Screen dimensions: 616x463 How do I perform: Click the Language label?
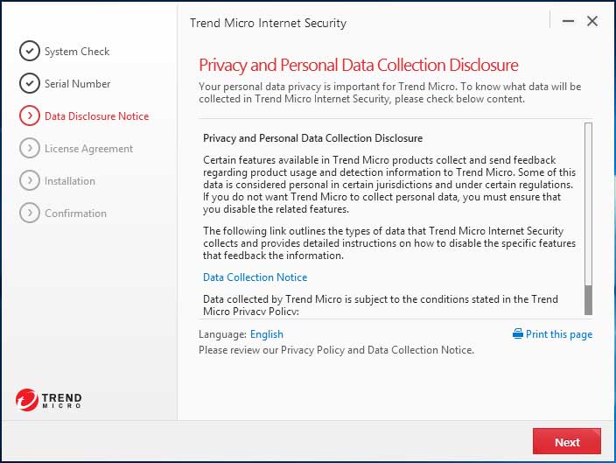point(222,334)
